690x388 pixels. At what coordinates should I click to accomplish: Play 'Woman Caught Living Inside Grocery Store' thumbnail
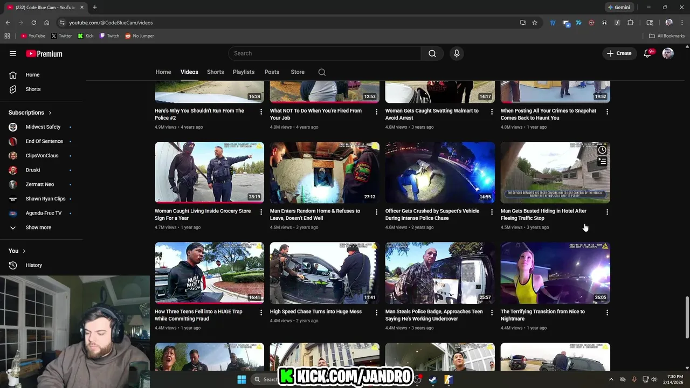(x=209, y=172)
